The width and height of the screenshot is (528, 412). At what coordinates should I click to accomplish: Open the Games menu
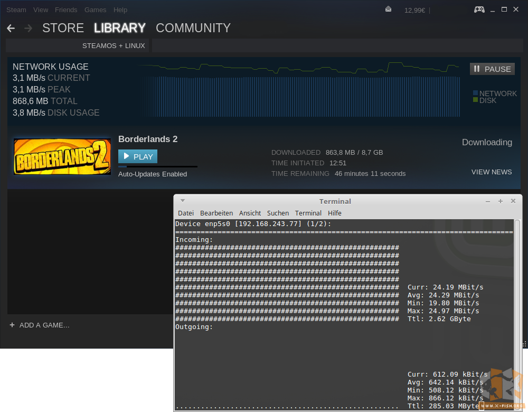point(95,10)
